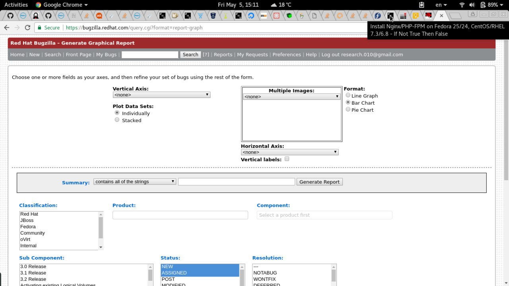
Task: Click the header quick search box
Action: [x=150, y=54]
